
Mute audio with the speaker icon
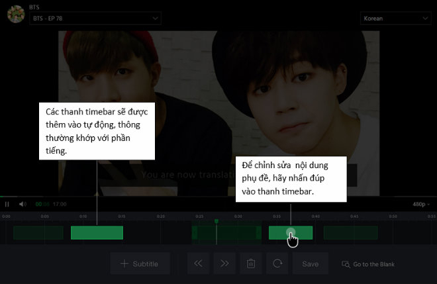pyautogui.click(x=23, y=205)
